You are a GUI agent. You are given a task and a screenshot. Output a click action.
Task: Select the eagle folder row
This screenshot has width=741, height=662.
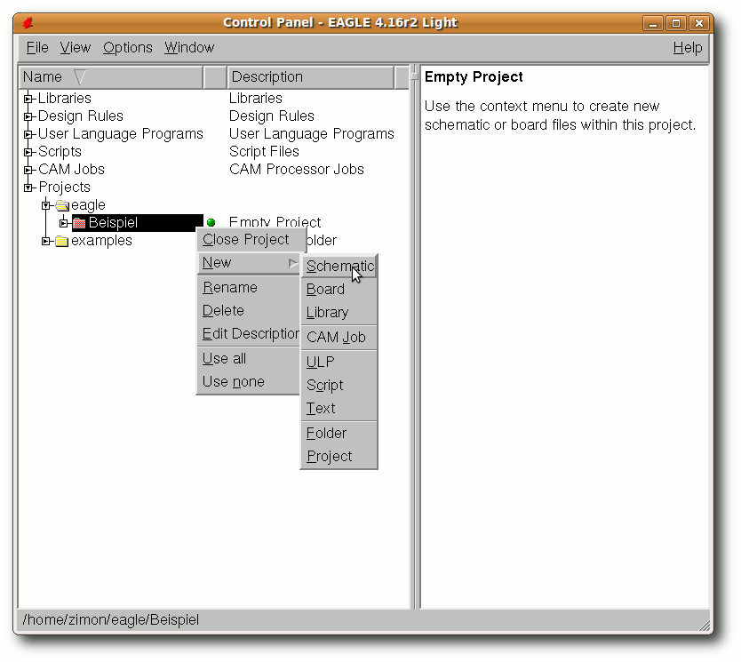(x=88, y=205)
